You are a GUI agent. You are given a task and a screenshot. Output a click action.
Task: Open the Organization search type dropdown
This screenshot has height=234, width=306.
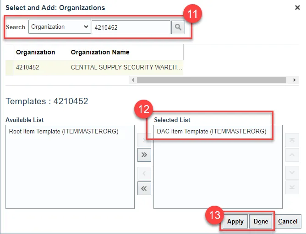pos(60,27)
